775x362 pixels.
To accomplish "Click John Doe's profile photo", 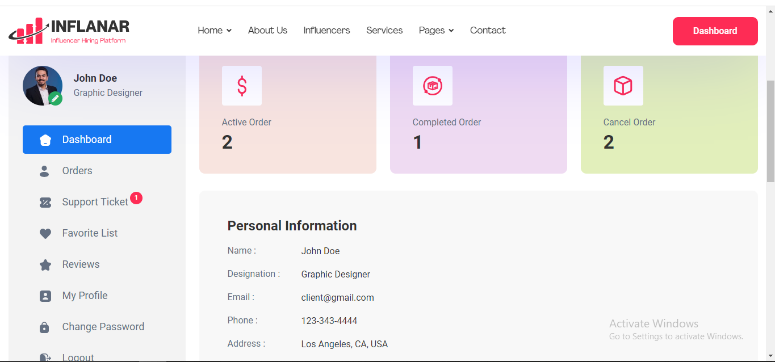I will pos(41,84).
